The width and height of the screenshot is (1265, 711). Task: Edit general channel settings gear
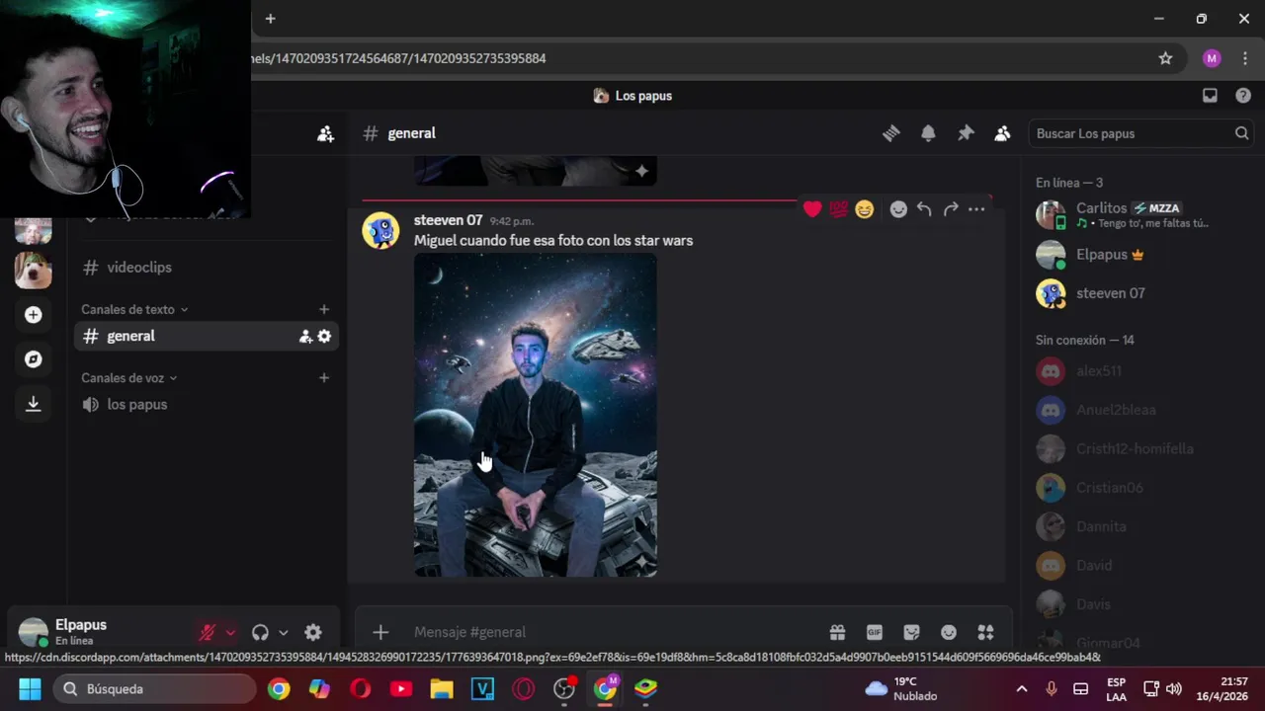pyautogui.click(x=324, y=336)
